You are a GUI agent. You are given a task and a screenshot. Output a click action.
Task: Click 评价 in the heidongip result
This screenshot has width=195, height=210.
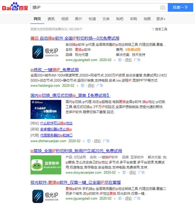pyautogui.click(x=91, y=85)
